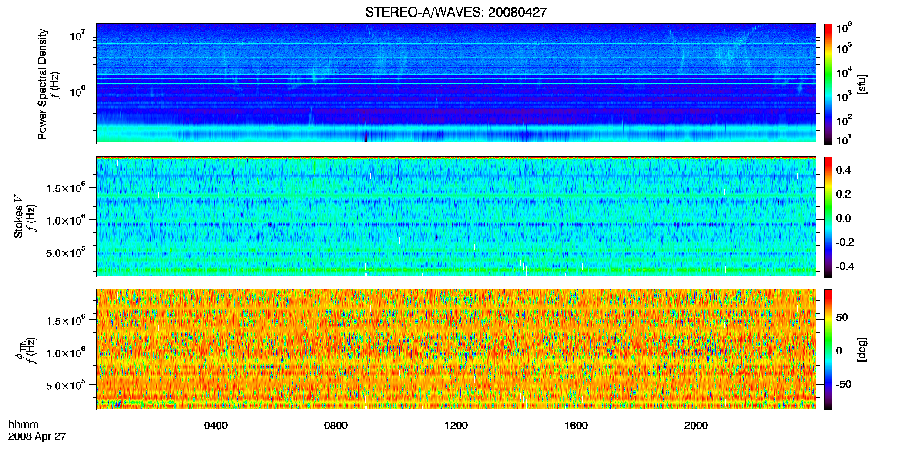Image resolution: width=912 pixels, height=470 pixels.
Task: Click the 0400 time axis label
Action: [x=216, y=426]
